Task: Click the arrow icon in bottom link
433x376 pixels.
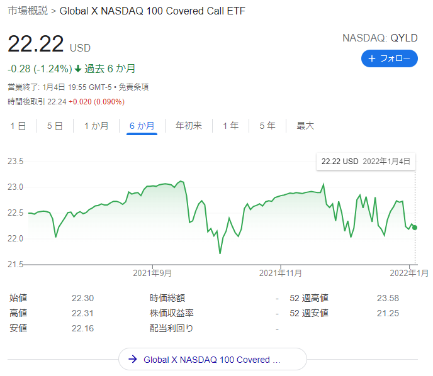Action: click(133, 359)
